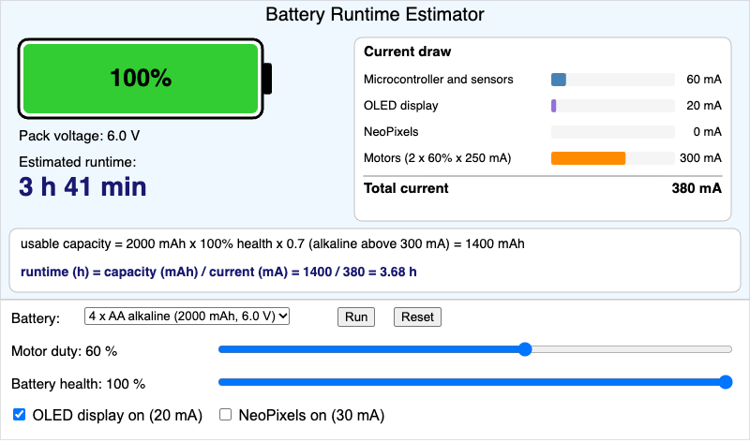Click the 'OLED display' row label in Current draw
750x442 pixels.
401,106
